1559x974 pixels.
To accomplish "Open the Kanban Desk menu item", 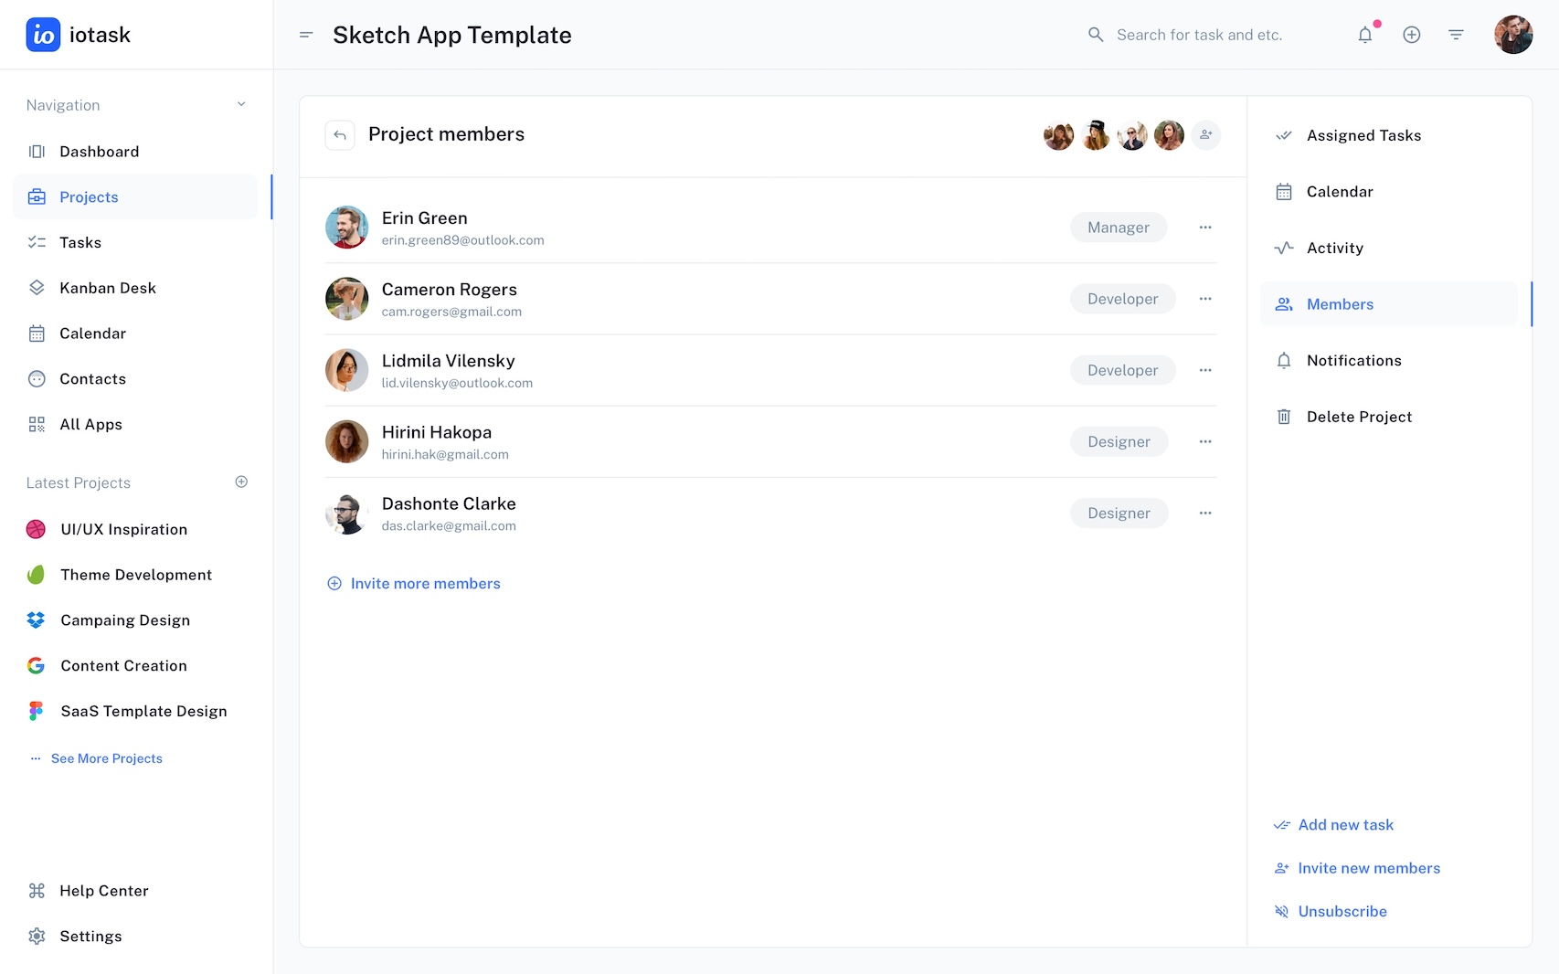I will [x=108, y=288].
